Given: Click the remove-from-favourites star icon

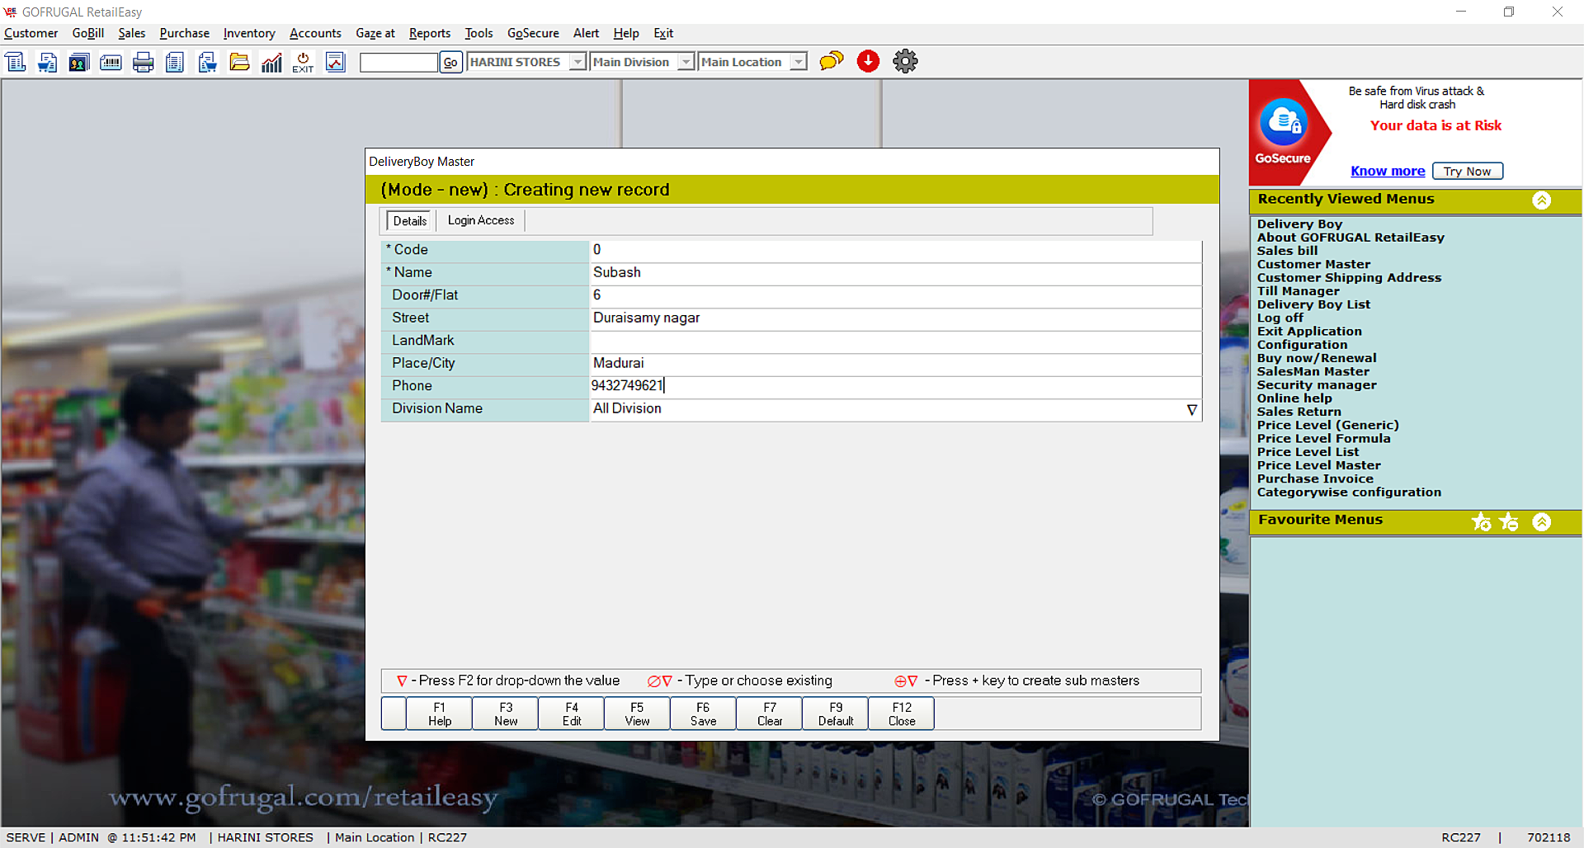Looking at the screenshot, I should tap(1509, 521).
